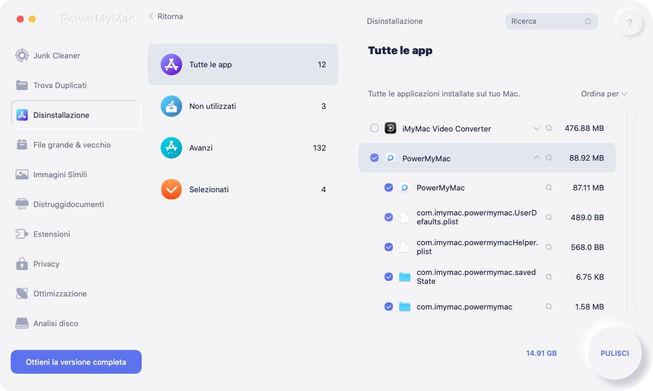Viewport: 653px width, 391px height.
Task: Open the Ordina per sort dropdown
Action: point(604,93)
